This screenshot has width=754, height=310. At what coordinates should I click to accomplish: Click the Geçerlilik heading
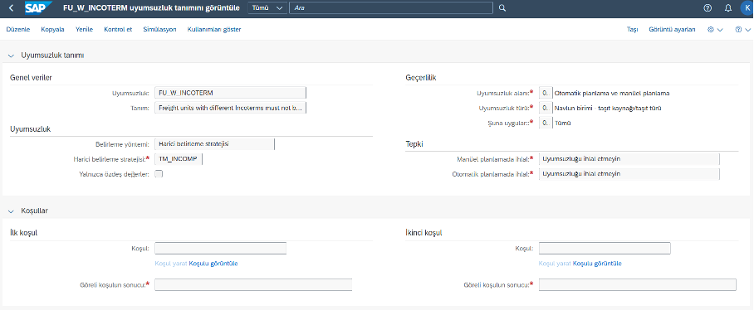pyautogui.click(x=421, y=78)
